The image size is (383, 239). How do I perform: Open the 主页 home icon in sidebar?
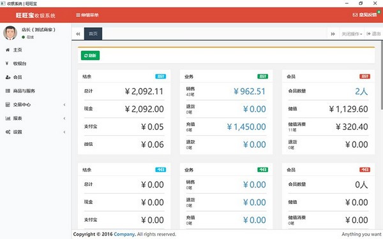pos(8,50)
